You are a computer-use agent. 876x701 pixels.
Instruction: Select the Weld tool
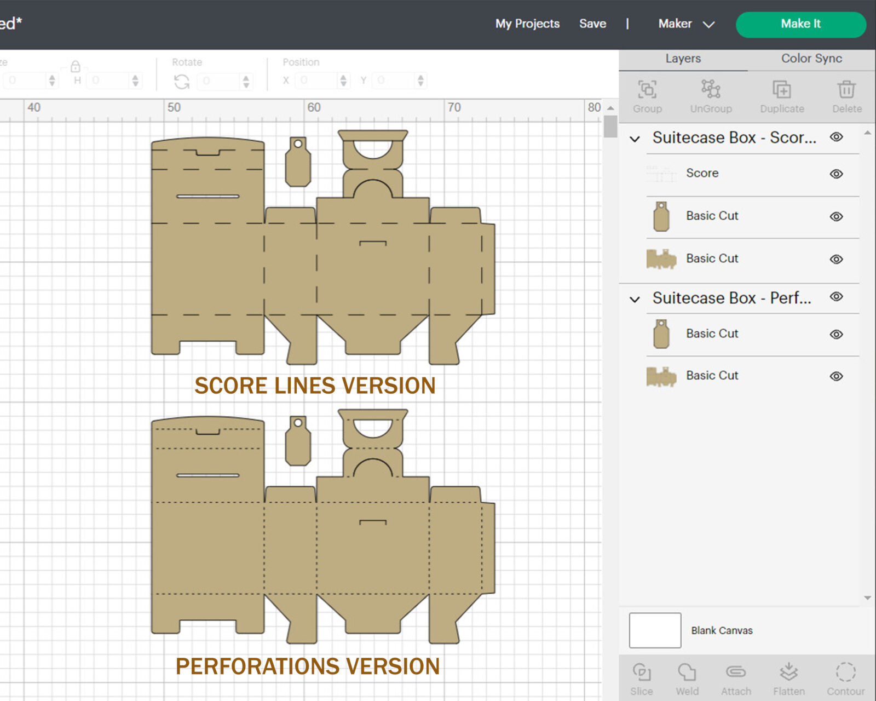[x=687, y=672]
